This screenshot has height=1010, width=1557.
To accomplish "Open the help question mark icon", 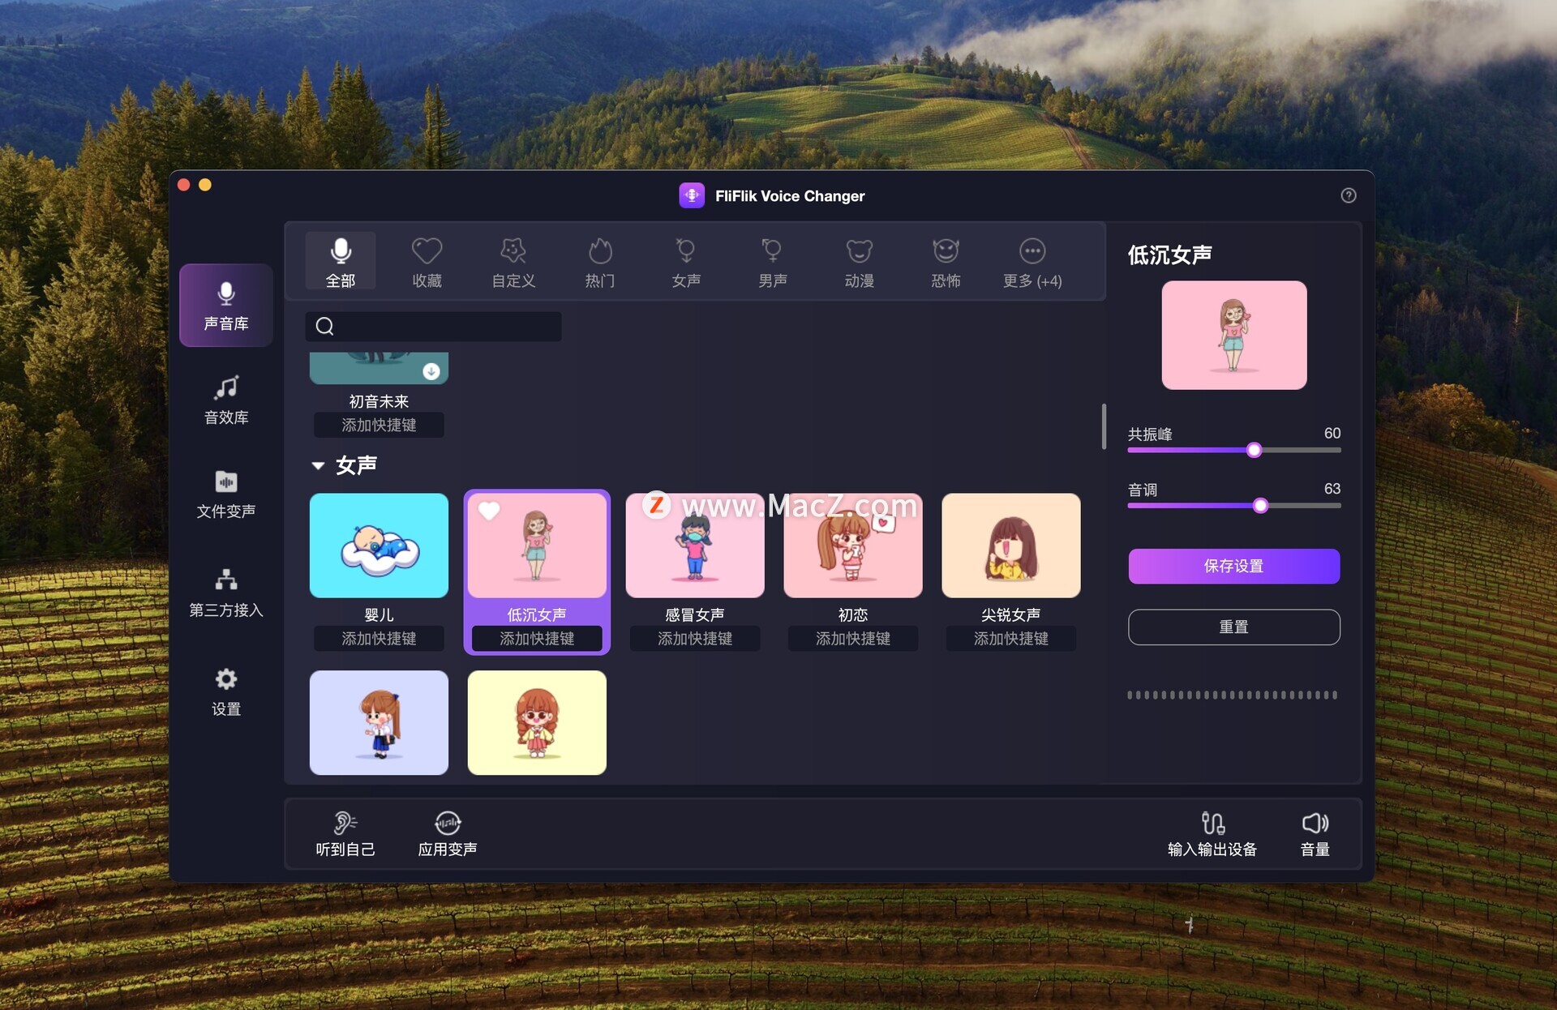I will [1349, 195].
